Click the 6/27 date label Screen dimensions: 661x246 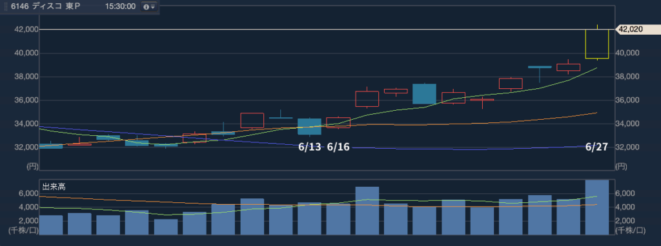(x=597, y=147)
